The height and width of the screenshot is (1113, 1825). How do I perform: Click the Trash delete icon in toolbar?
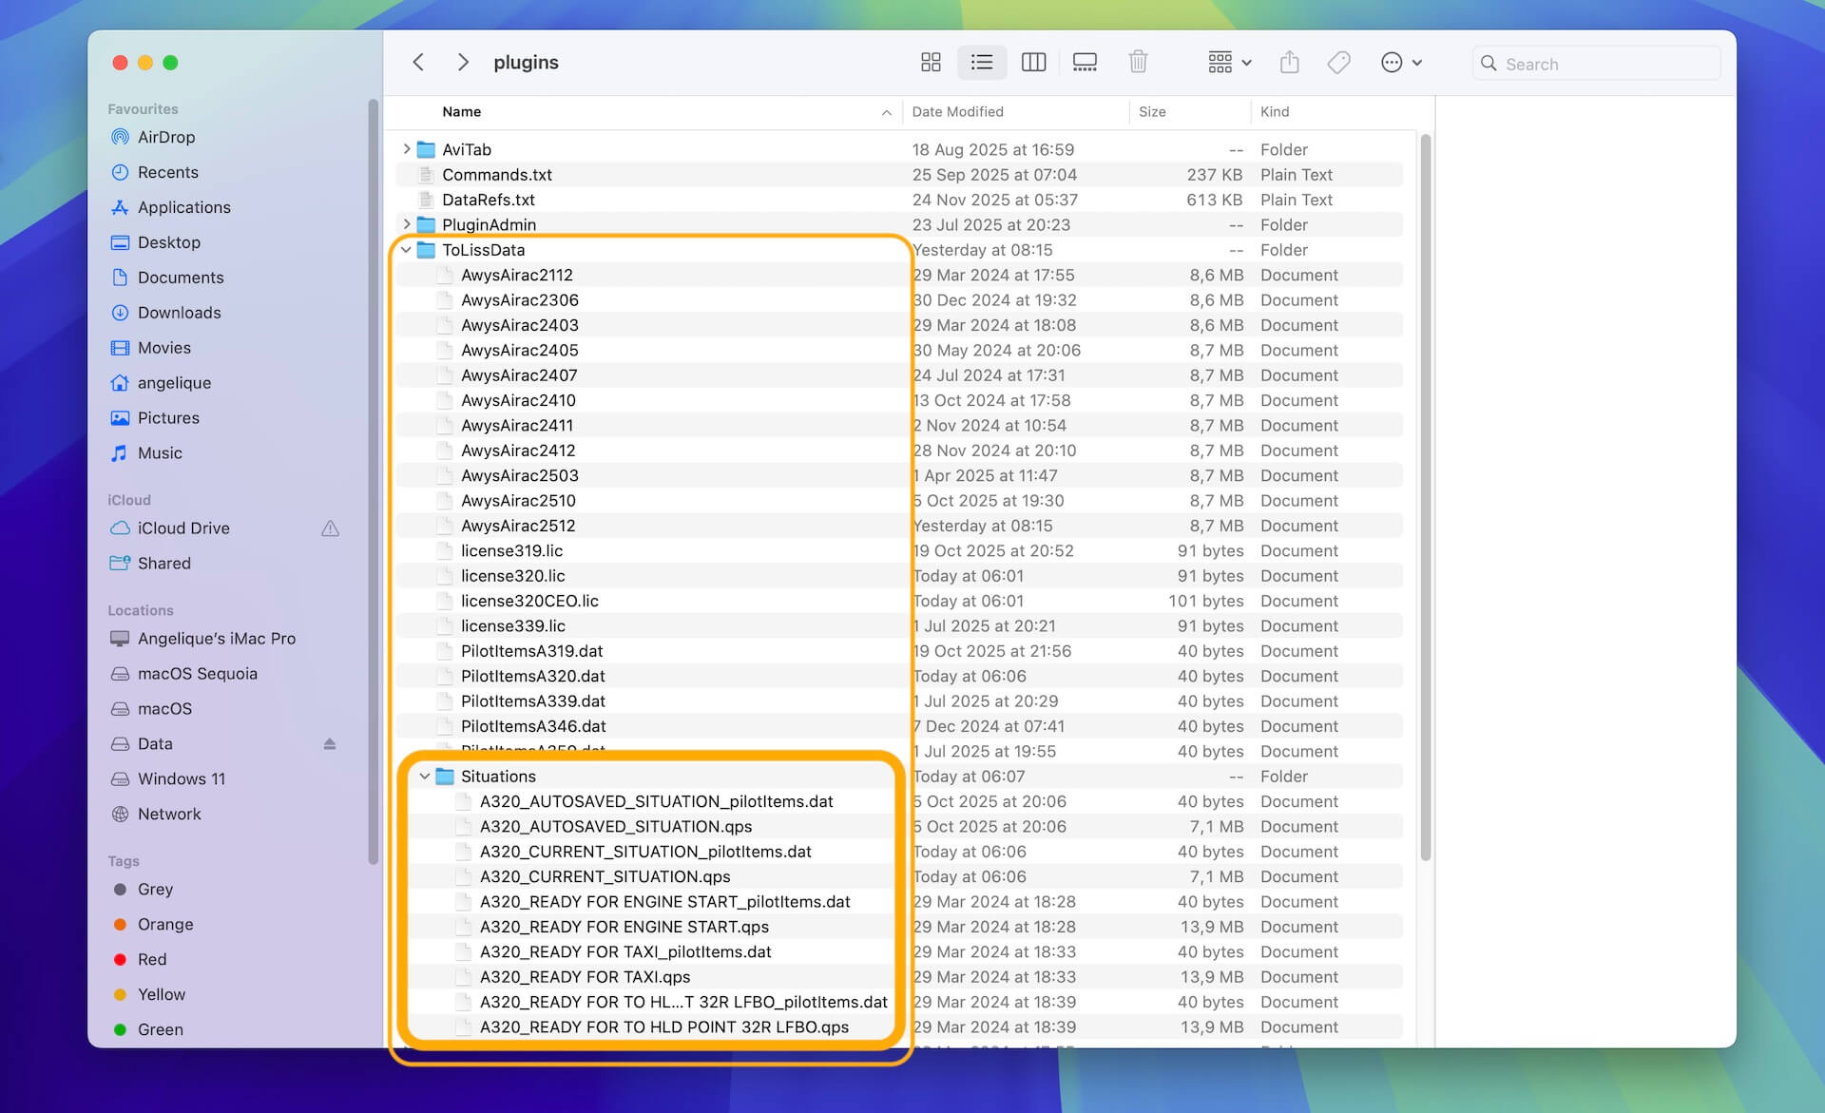click(1138, 63)
